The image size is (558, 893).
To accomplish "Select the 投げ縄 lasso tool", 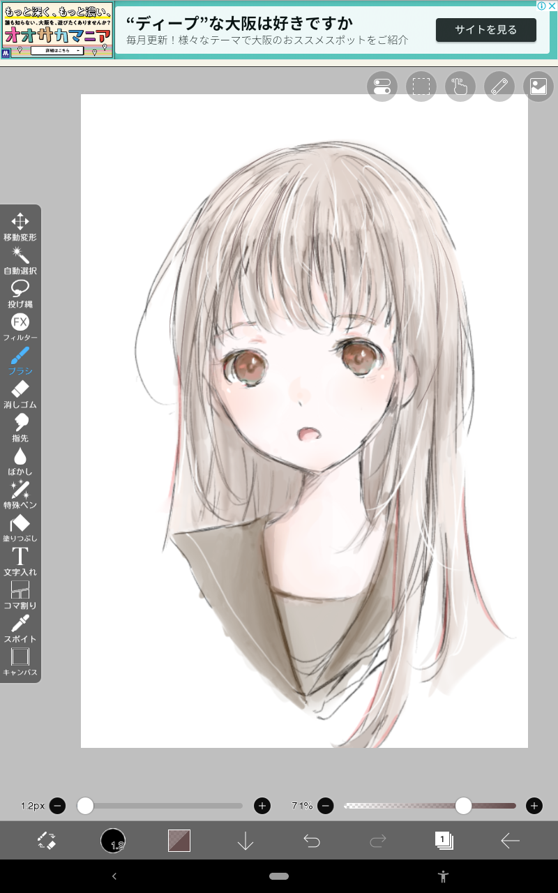I will click(x=20, y=294).
